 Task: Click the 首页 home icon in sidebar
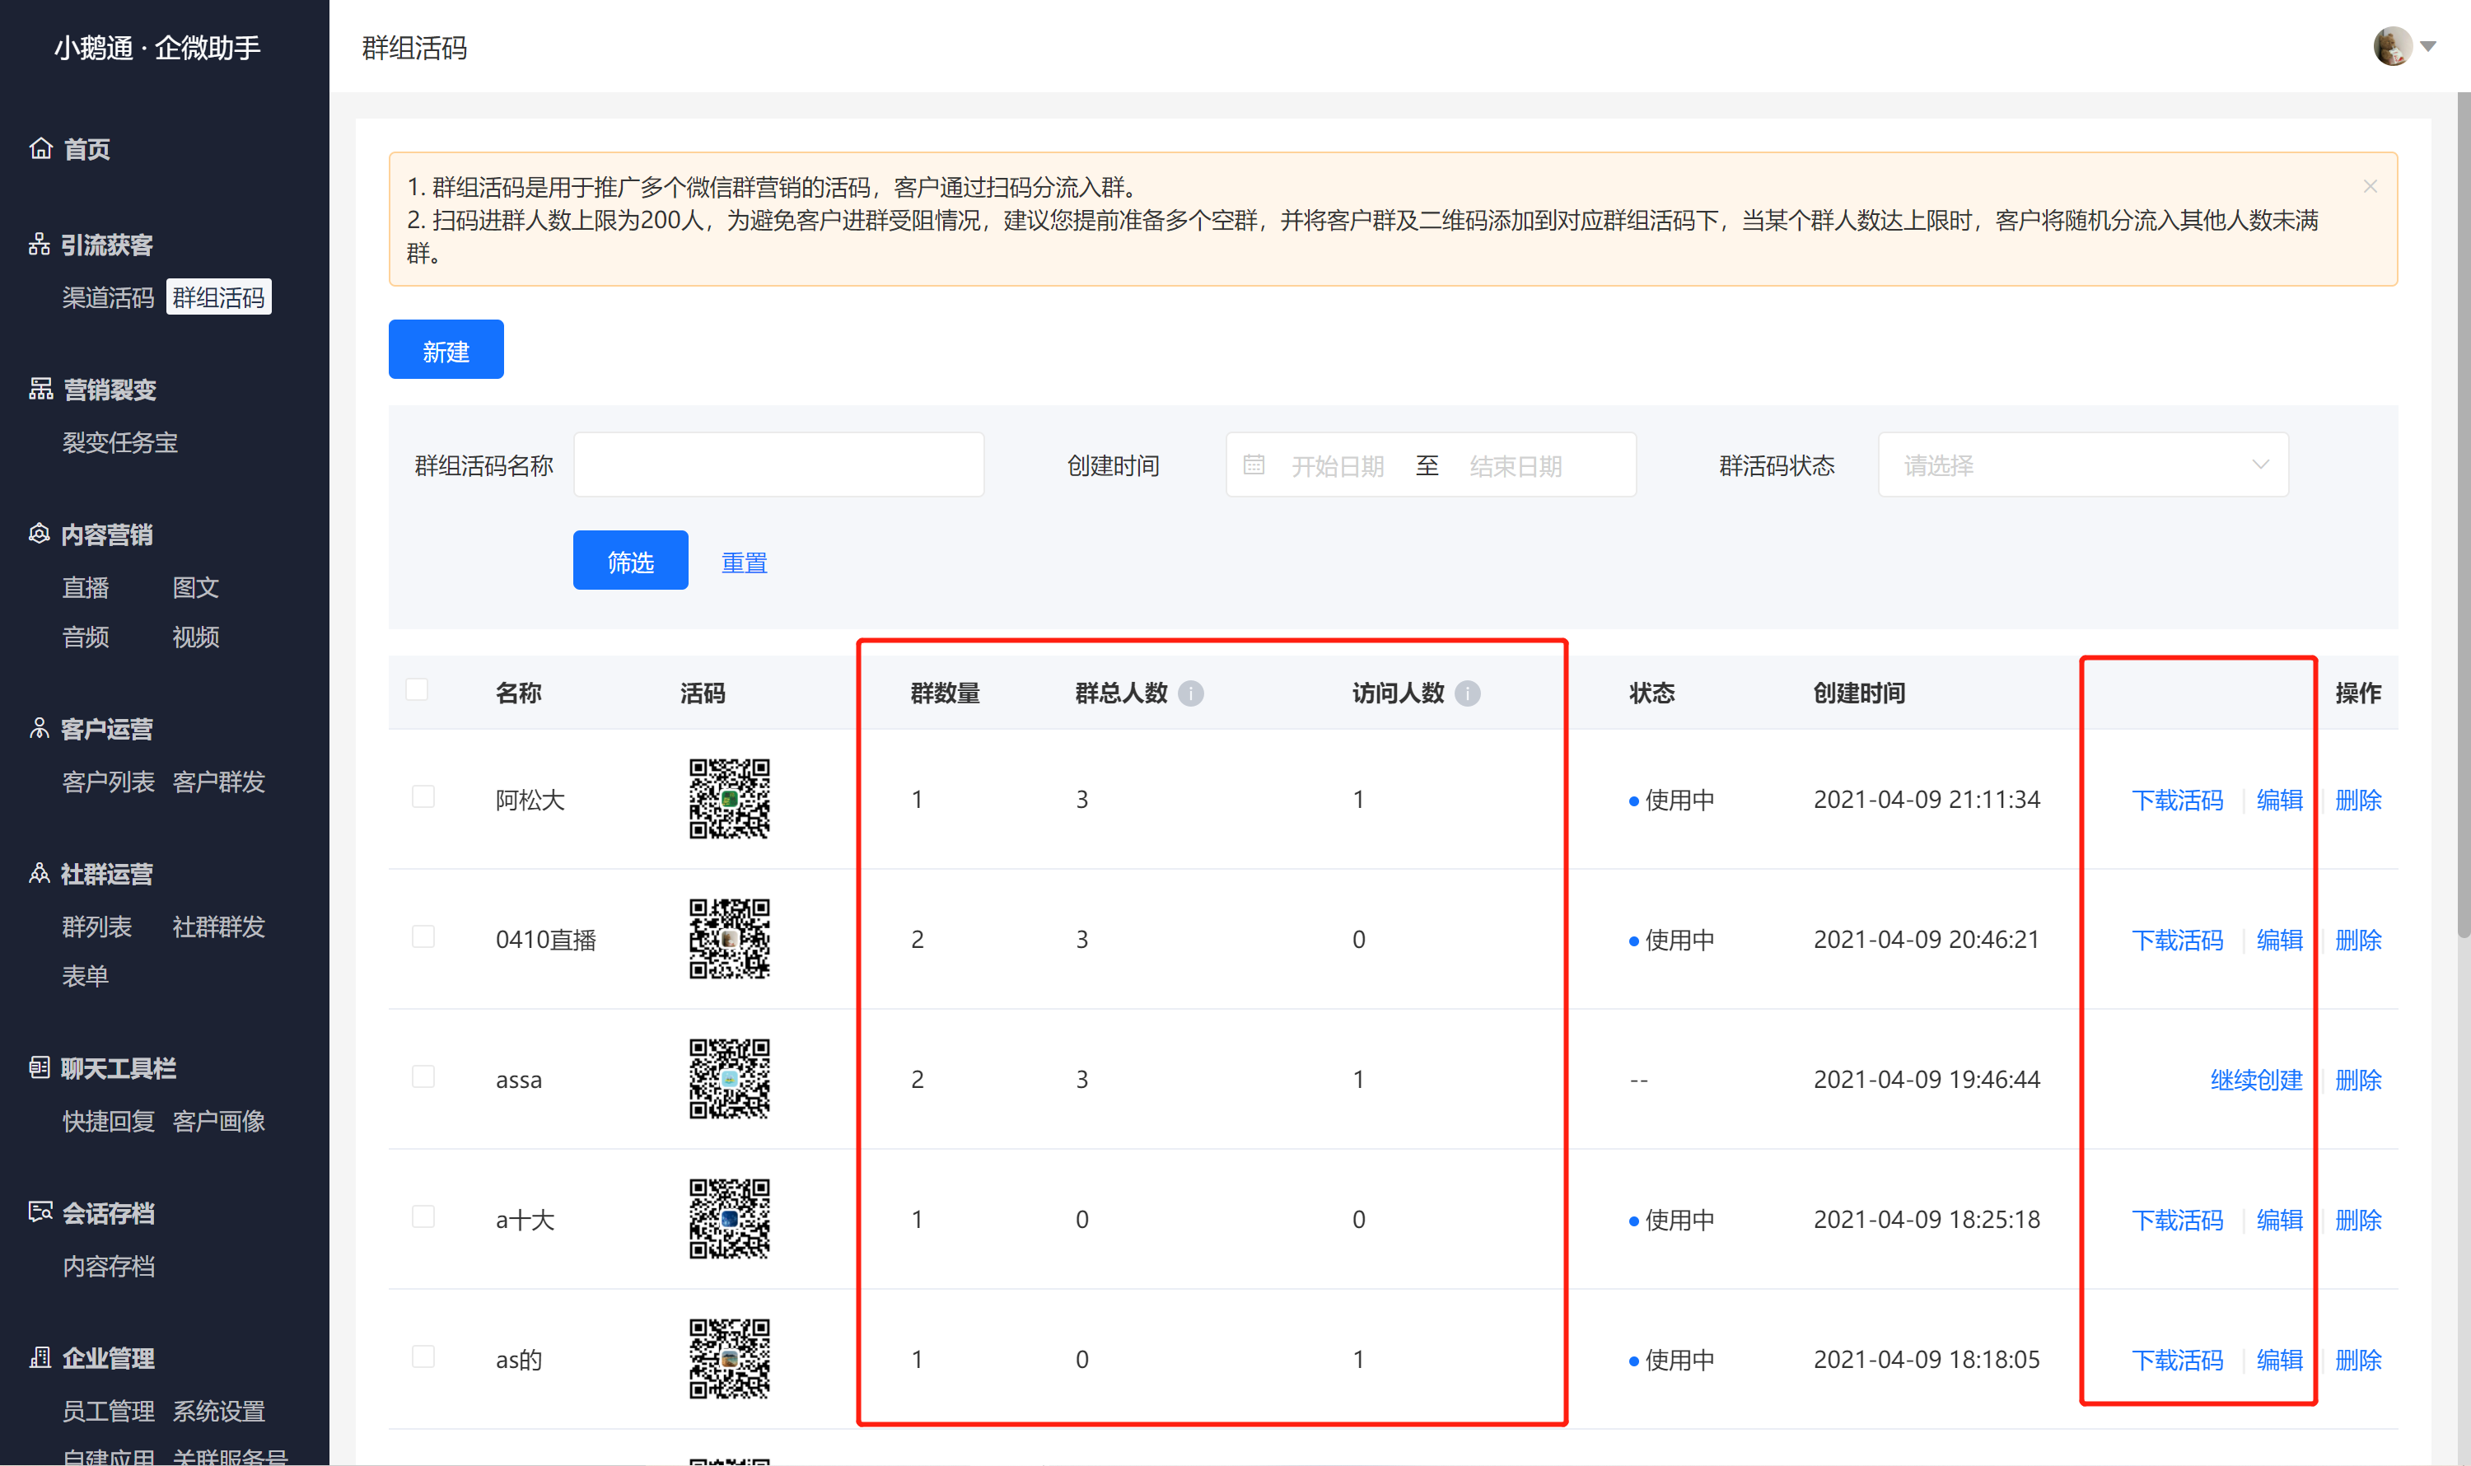pyautogui.click(x=40, y=148)
